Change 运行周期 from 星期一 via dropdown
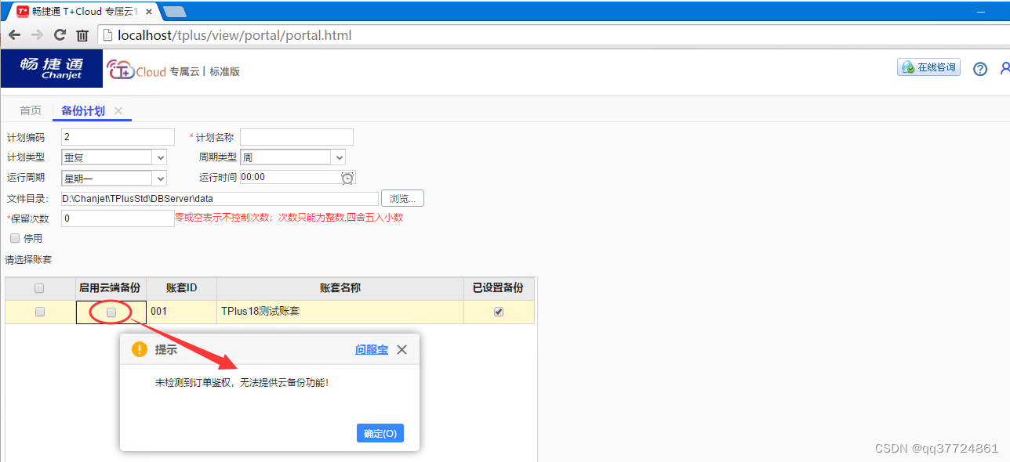Viewport: 1010px width, 462px height. pos(159,177)
